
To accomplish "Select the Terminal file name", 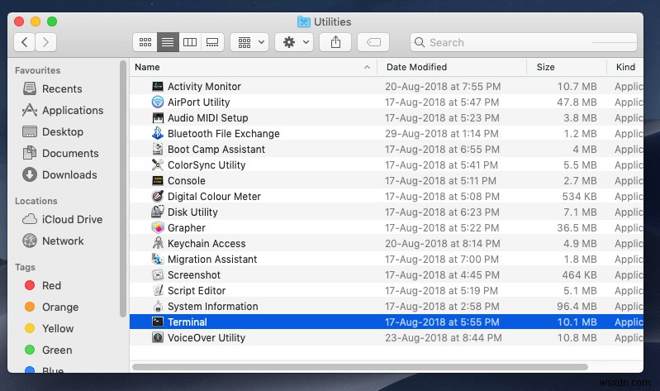I will 188,322.
